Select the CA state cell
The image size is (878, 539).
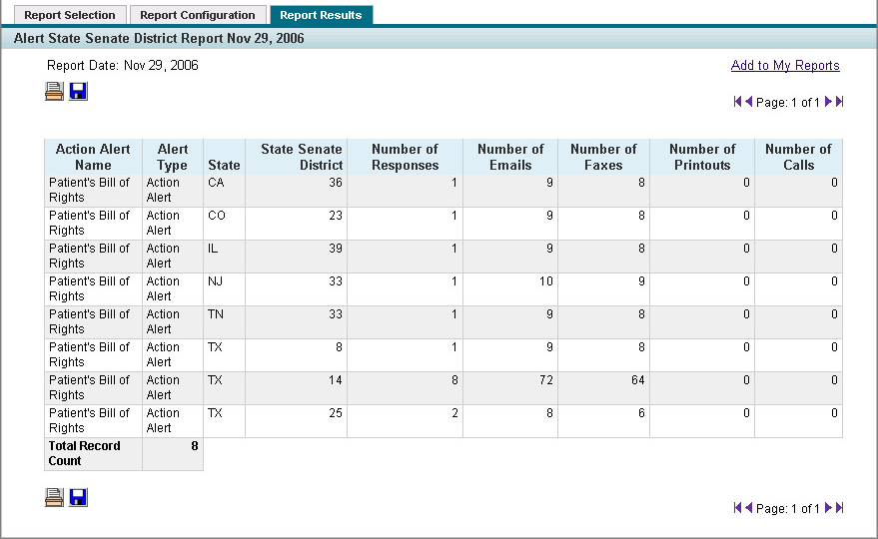coord(224,191)
